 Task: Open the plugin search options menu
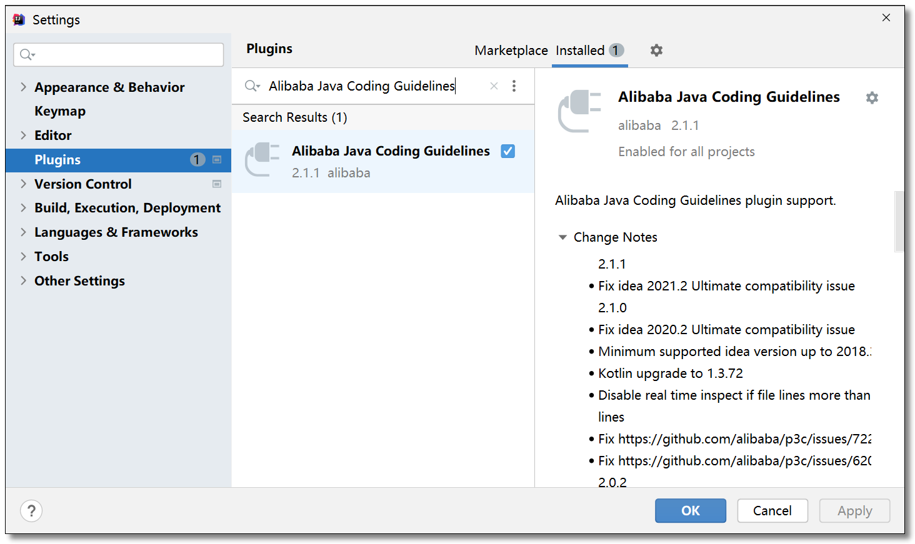tap(514, 86)
